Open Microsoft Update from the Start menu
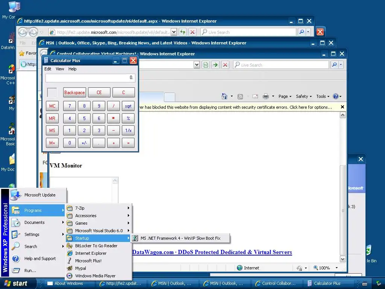This screenshot has width=385, height=289. point(38,195)
